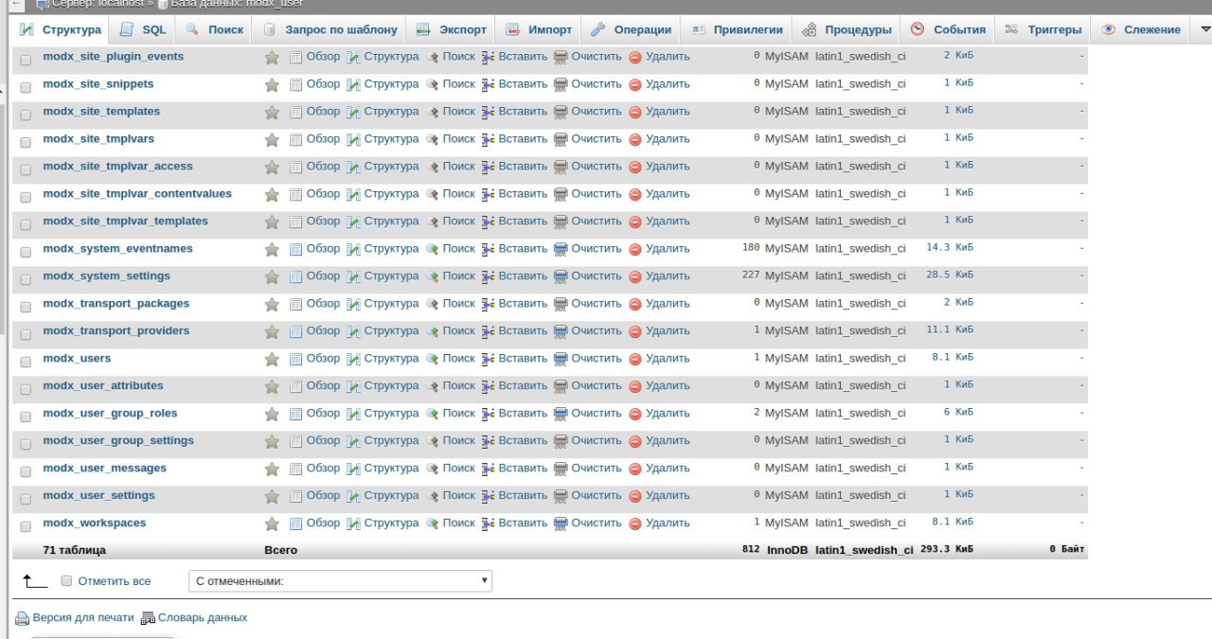Select the modx_site_snippets checkbox
The height and width of the screenshot is (639, 1212).
26,86
